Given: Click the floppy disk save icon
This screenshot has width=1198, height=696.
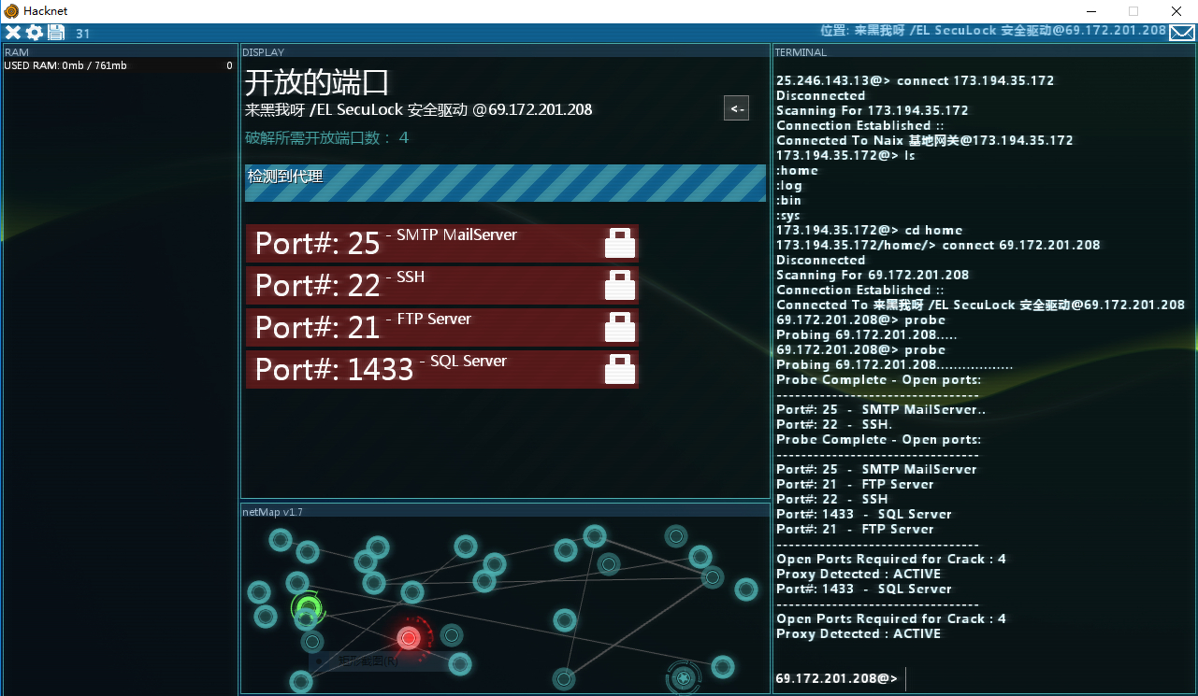Looking at the screenshot, I should click(x=56, y=33).
